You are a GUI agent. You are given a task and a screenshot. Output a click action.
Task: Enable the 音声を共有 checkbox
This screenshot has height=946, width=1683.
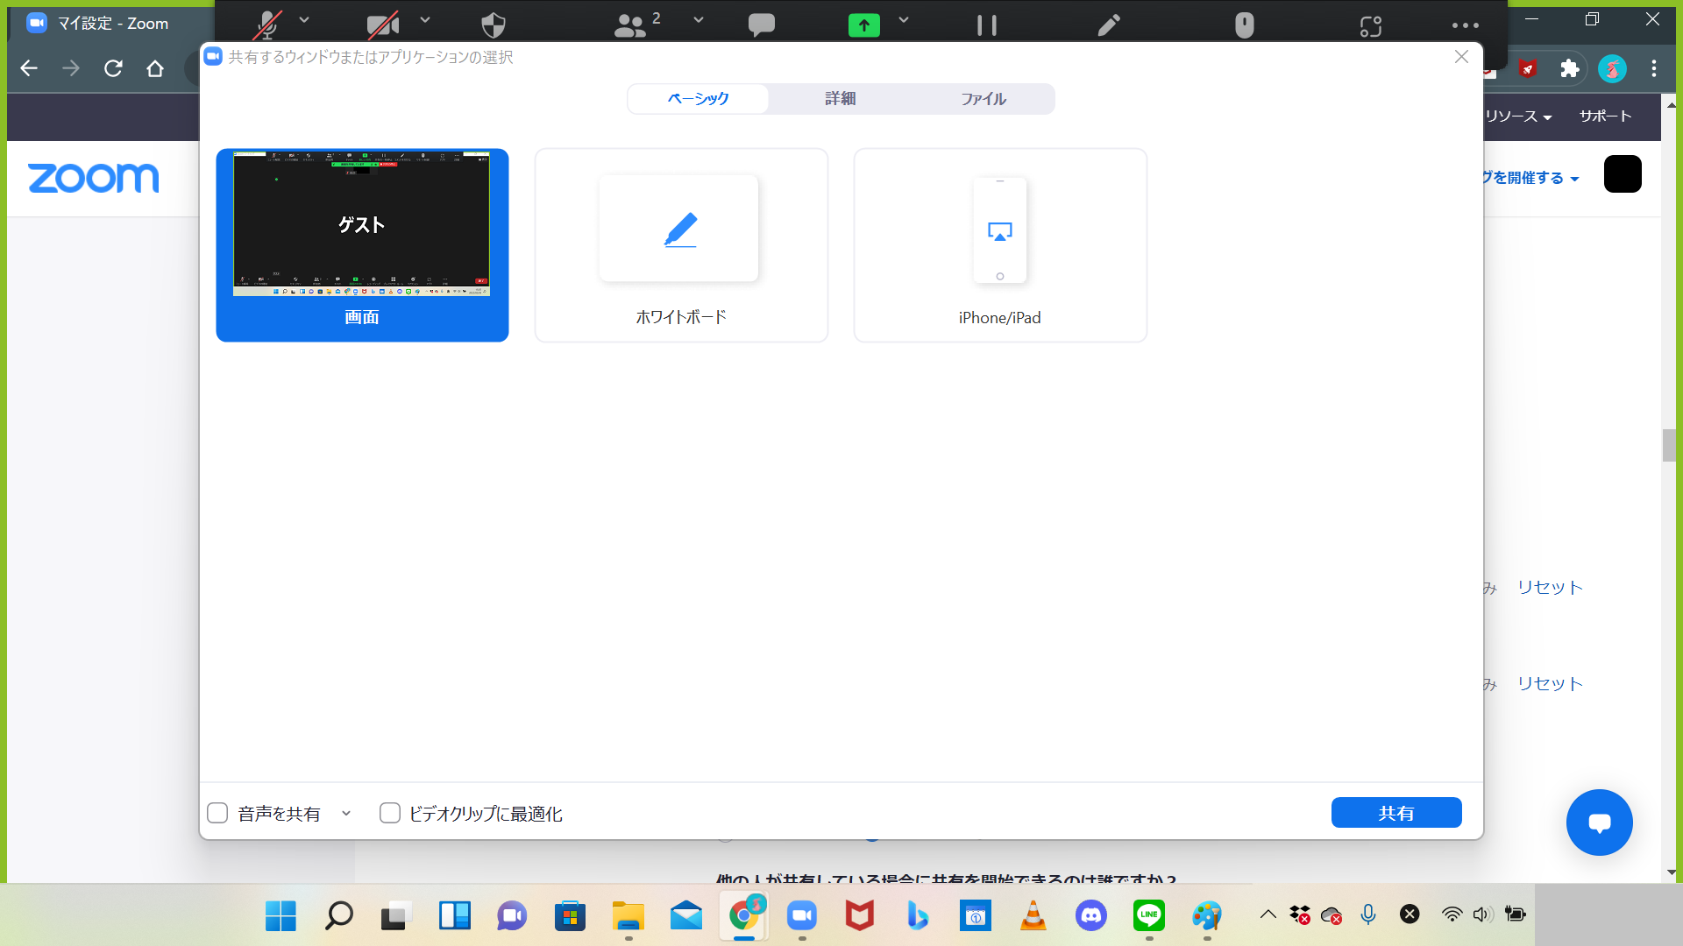point(217,813)
